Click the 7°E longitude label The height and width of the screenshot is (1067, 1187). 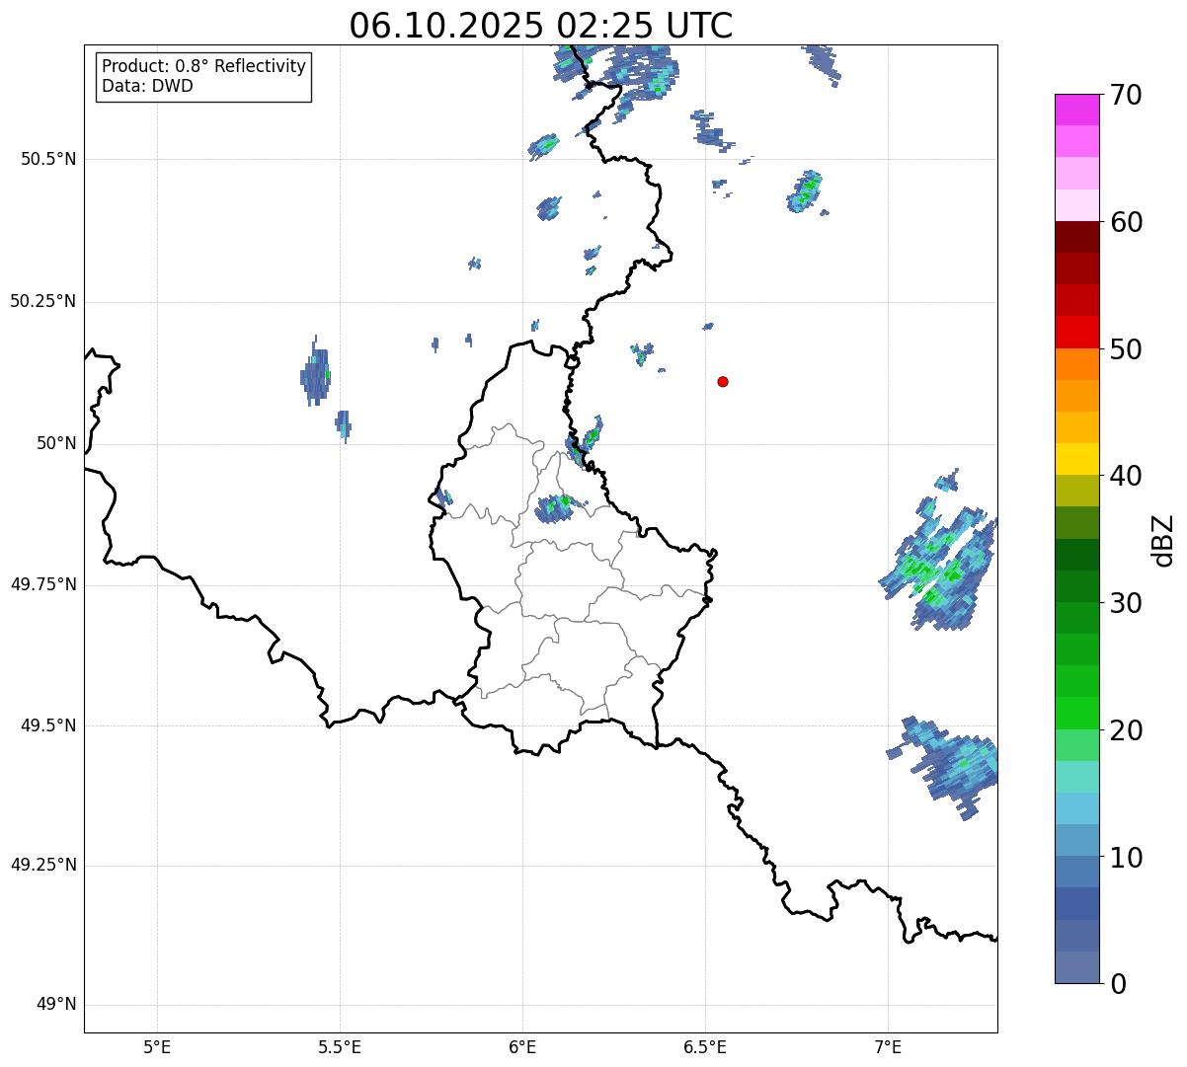pyautogui.click(x=888, y=1046)
